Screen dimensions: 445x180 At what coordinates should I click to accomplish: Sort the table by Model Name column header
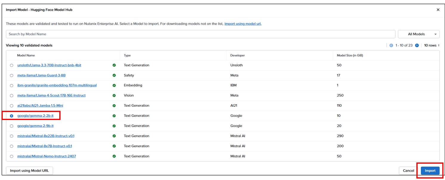[x=26, y=56]
